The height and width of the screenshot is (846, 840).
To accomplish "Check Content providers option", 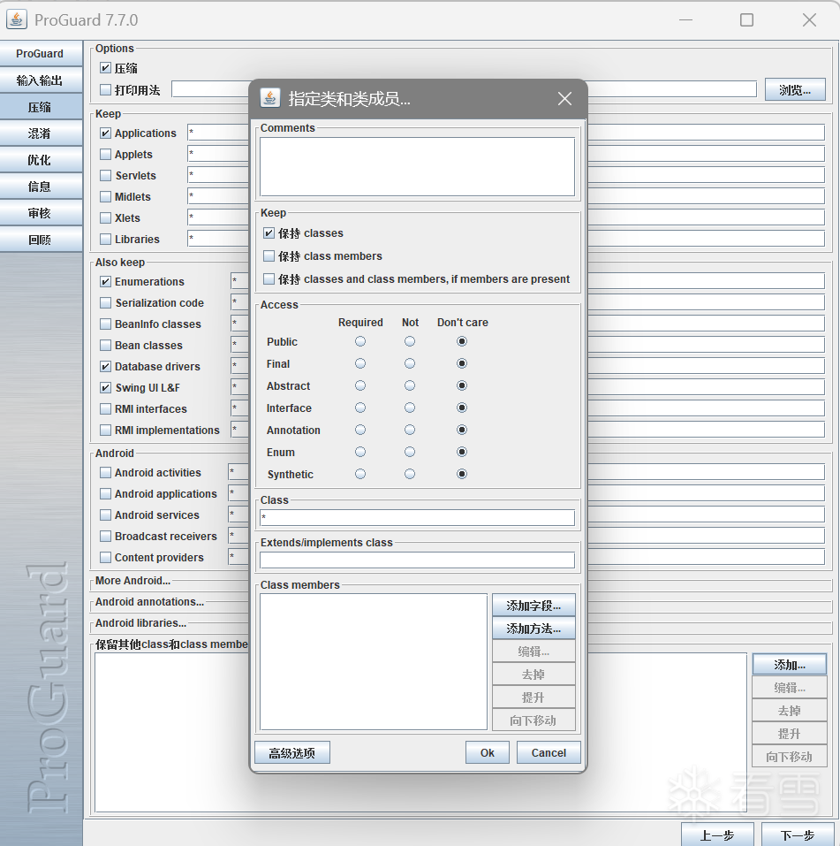I will point(106,557).
